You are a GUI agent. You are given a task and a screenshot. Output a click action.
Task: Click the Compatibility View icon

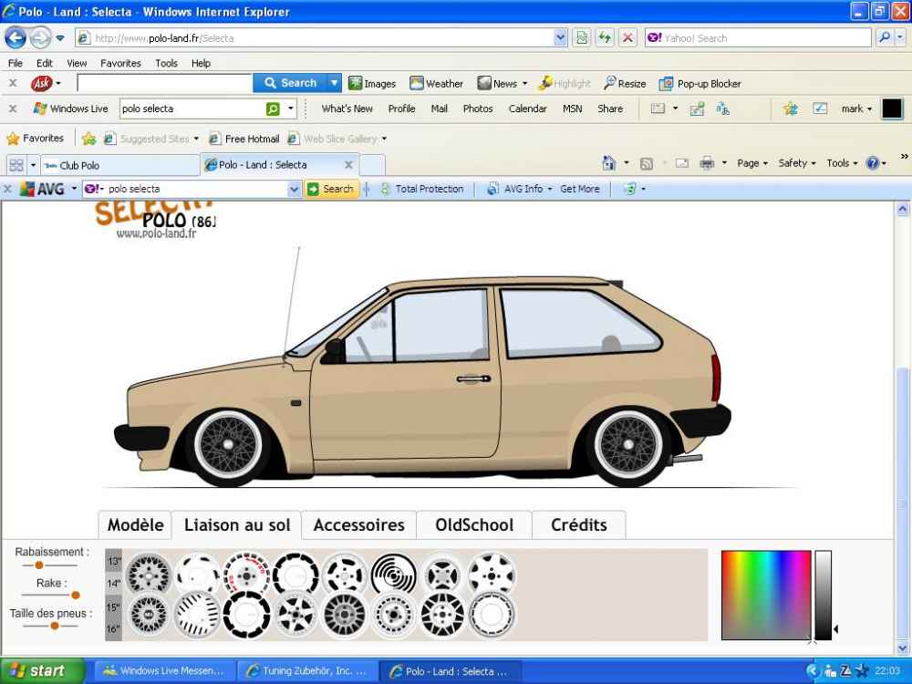click(581, 38)
